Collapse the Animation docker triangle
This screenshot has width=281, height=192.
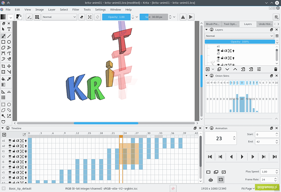pos(206,128)
